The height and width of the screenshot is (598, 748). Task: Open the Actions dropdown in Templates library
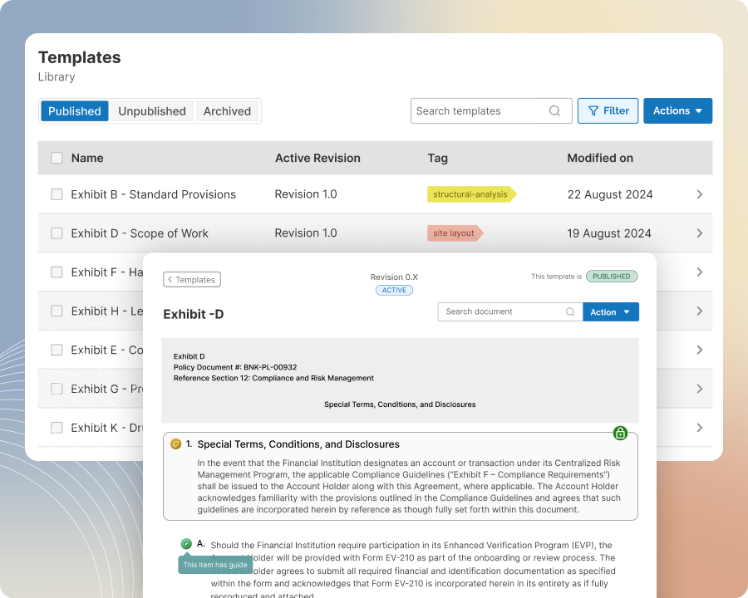tap(677, 110)
